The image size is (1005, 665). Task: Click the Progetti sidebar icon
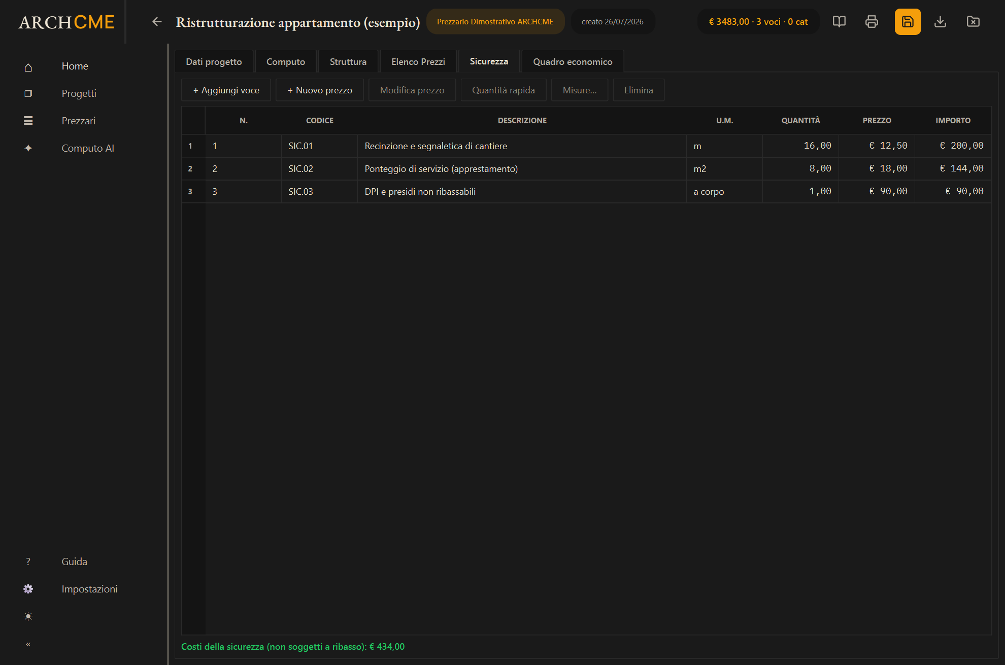pyautogui.click(x=28, y=93)
